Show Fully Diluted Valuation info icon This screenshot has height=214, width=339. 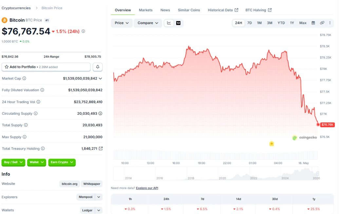pyautogui.click(x=42, y=90)
